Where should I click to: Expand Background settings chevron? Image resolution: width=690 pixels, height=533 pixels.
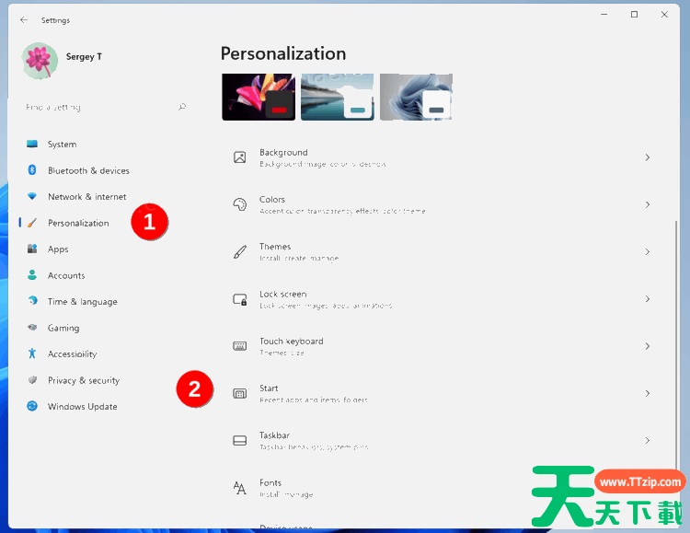coord(648,157)
